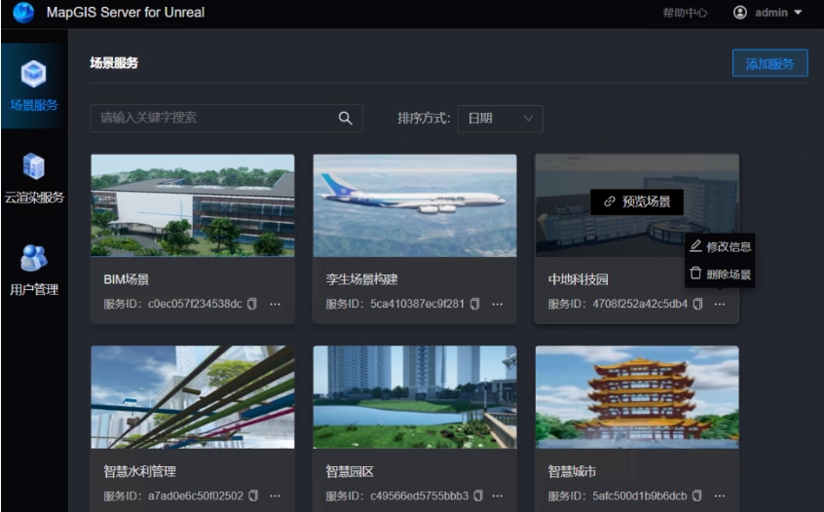Click the MapGIS globe logo icon

(x=23, y=13)
